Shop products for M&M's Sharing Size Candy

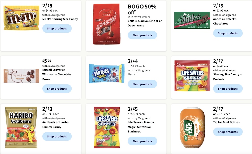57,28
